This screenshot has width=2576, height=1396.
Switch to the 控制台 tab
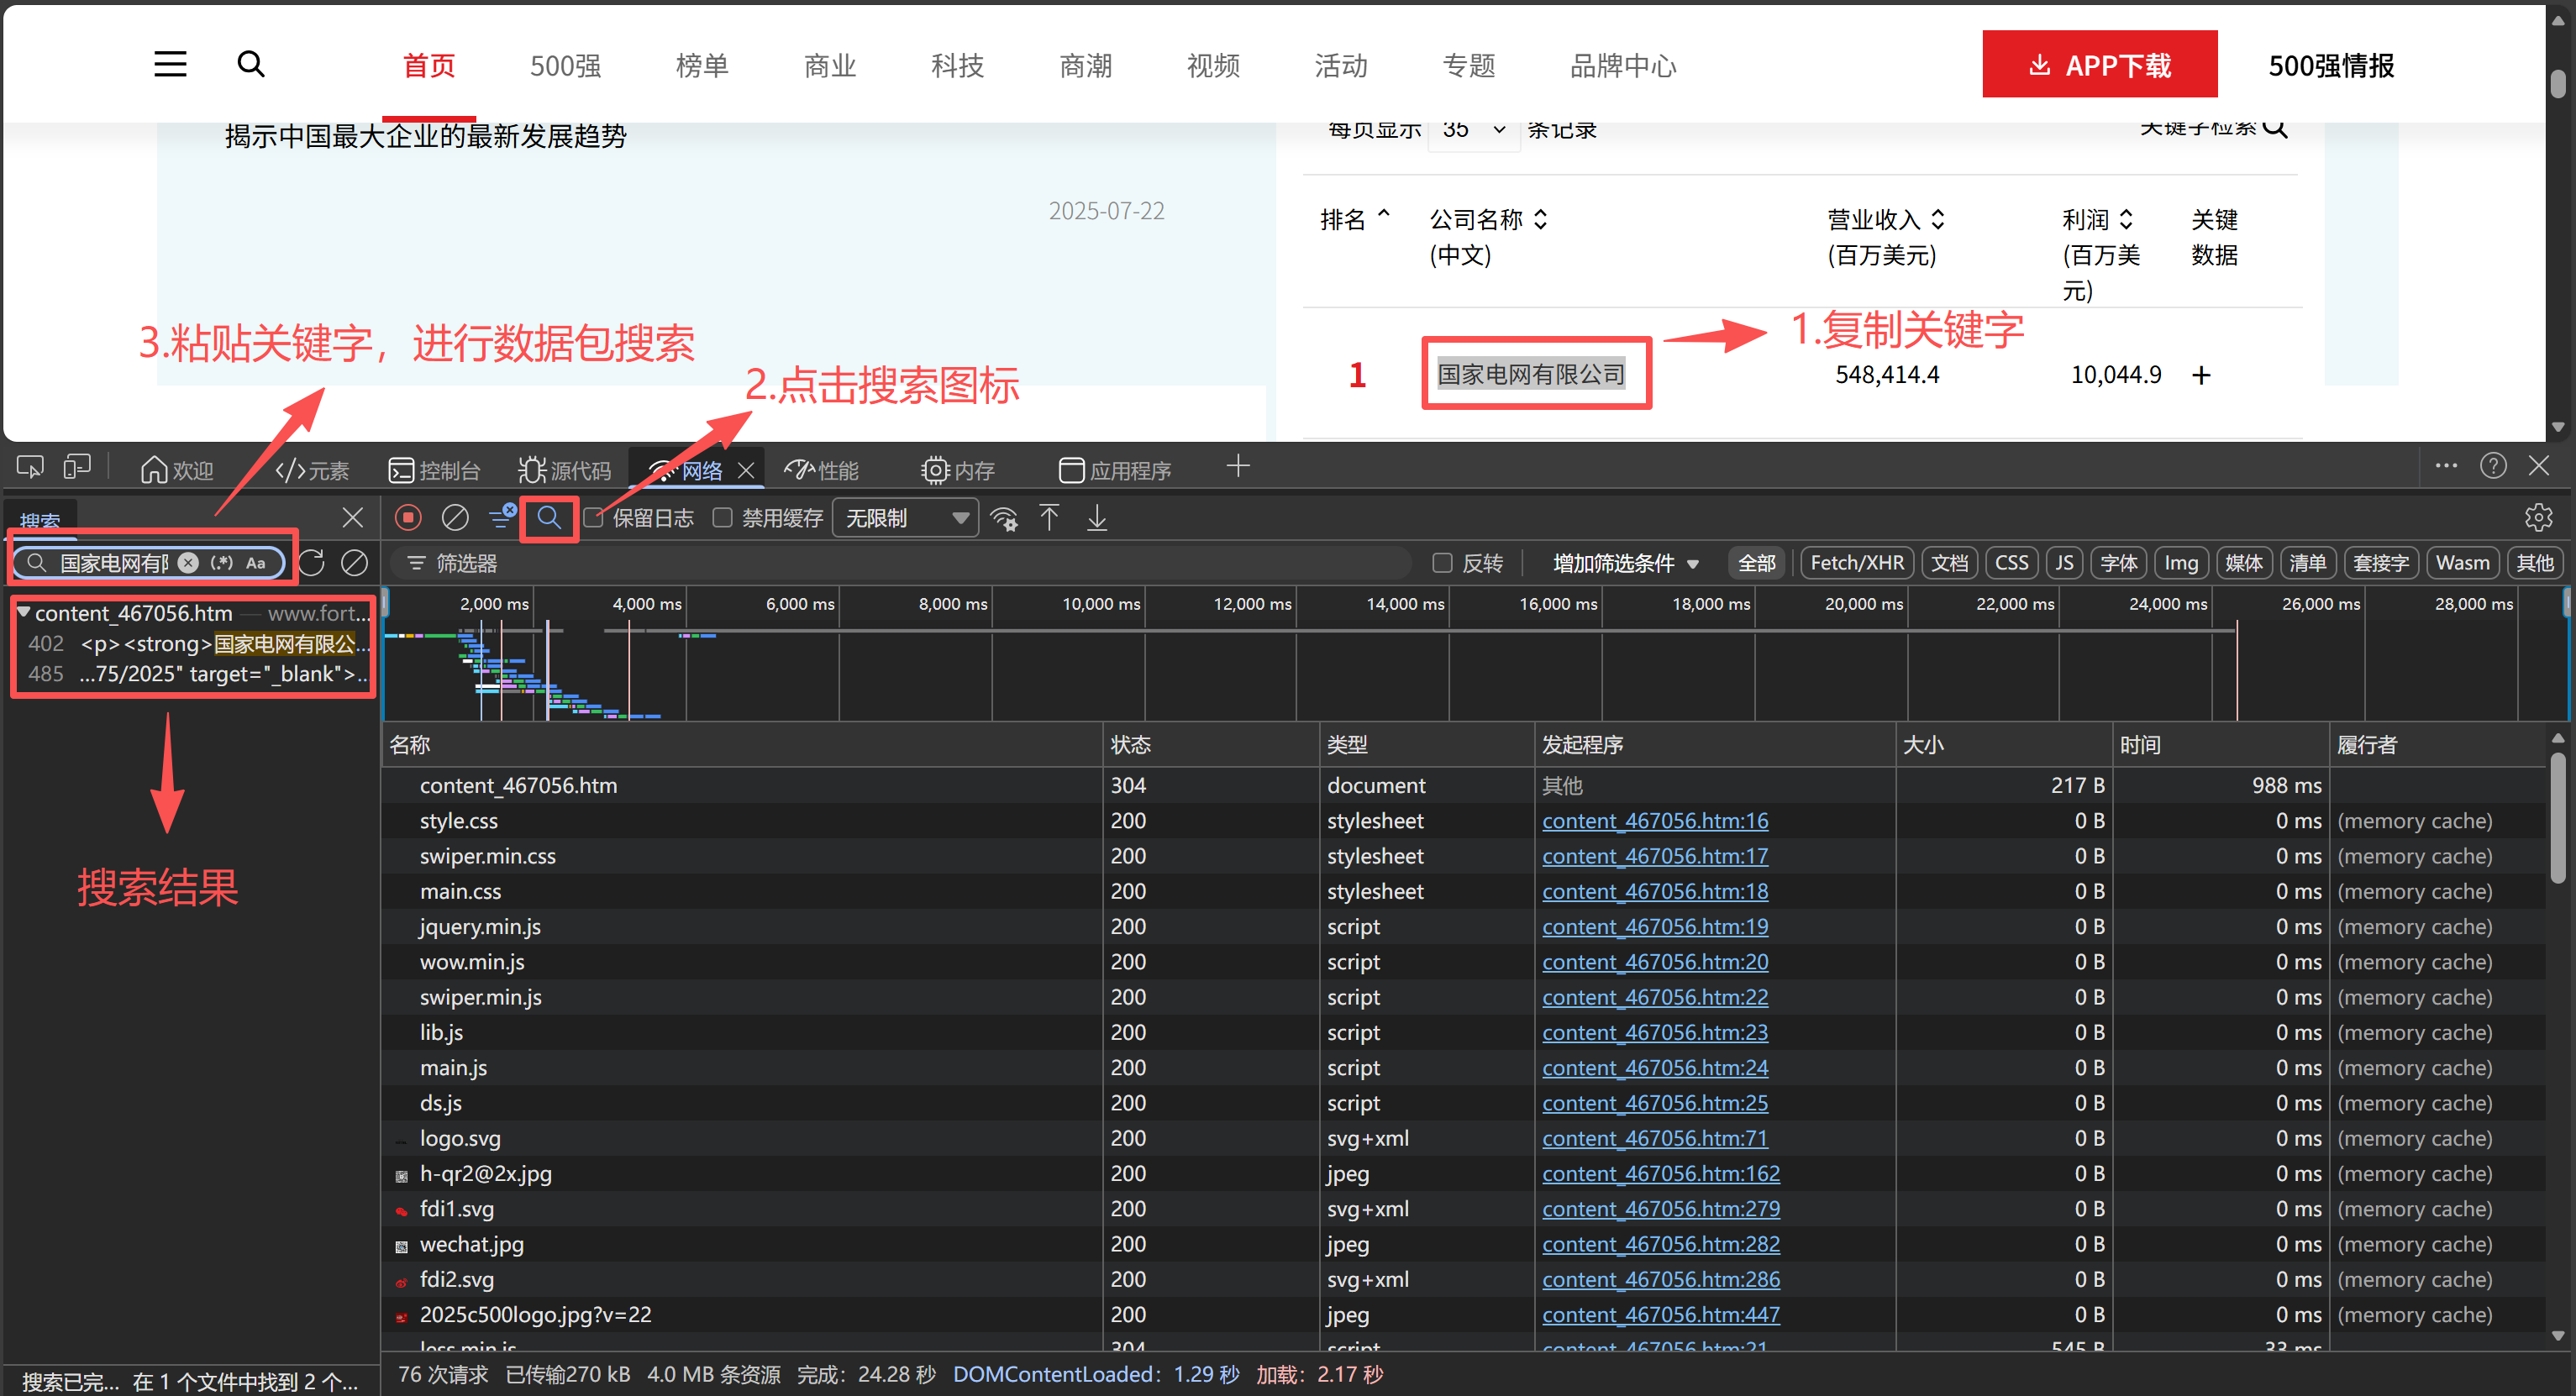(x=435, y=470)
